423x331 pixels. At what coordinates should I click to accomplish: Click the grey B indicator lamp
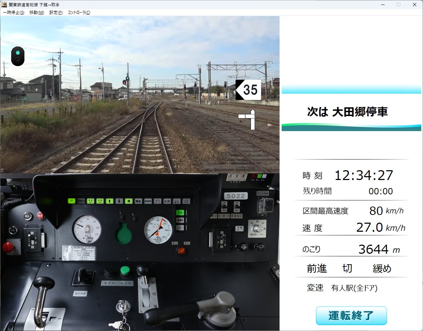tap(180, 228)
